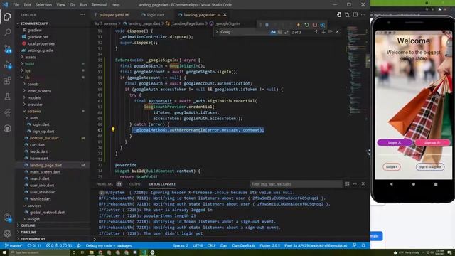Open the Terminal menu

tap(99, 5)
